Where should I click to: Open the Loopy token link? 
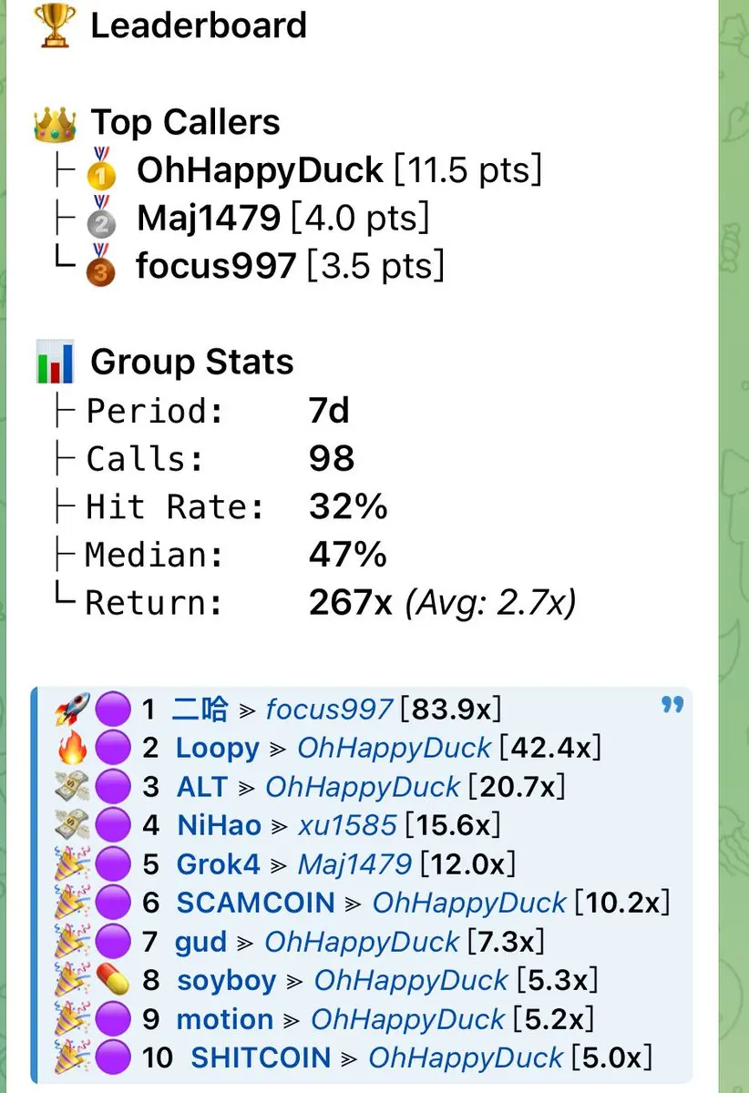pyautogui.click(x=218, y=749)
